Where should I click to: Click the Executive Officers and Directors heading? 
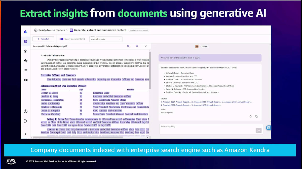coord(58,75)
